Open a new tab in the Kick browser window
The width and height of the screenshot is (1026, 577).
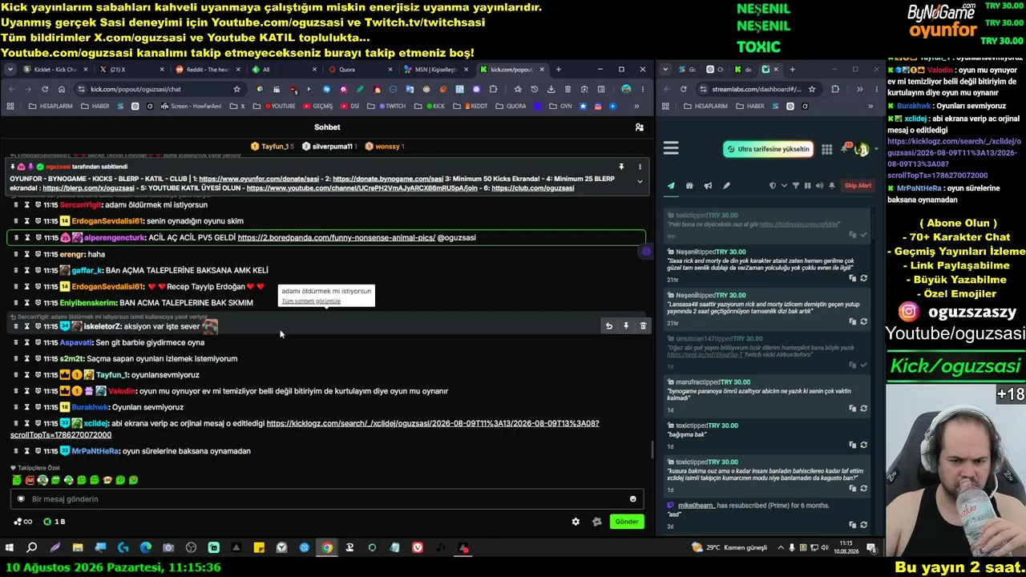[558, 70]
